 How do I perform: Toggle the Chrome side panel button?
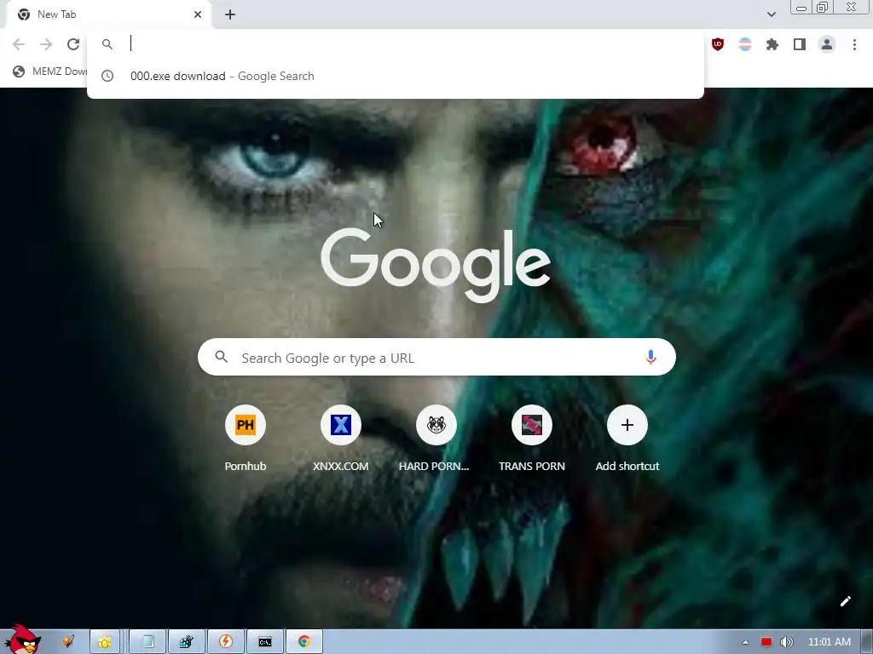pyautogui.click(x=800, y=44)
